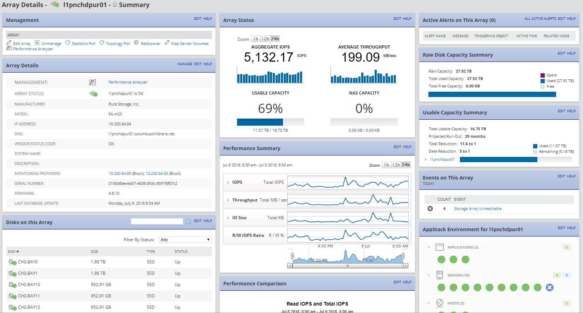This screenshot has width=583, height=313.
Task: Set Performance Summary zoom to 12h
Action: point(396,165)
